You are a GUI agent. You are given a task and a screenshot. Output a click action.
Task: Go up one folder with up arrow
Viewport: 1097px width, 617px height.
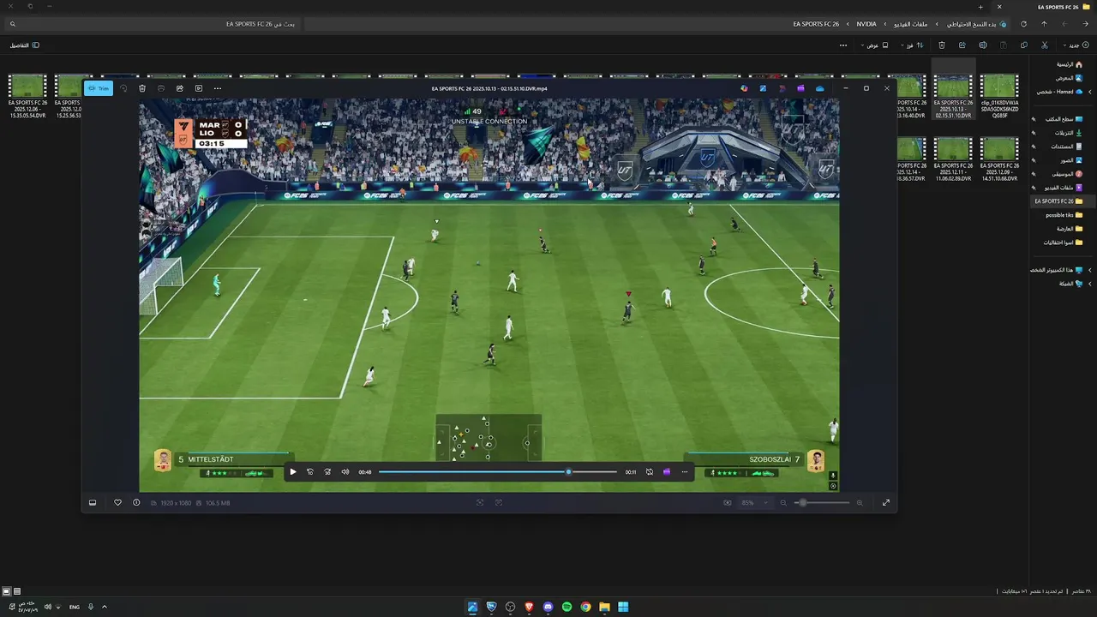pos(1044,24)
